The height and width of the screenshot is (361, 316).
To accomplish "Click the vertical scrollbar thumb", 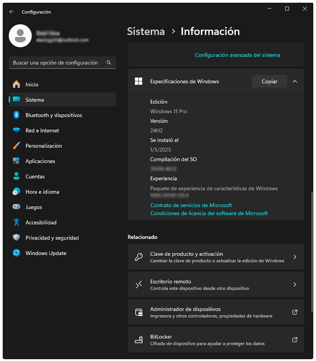I will point(312,252).
